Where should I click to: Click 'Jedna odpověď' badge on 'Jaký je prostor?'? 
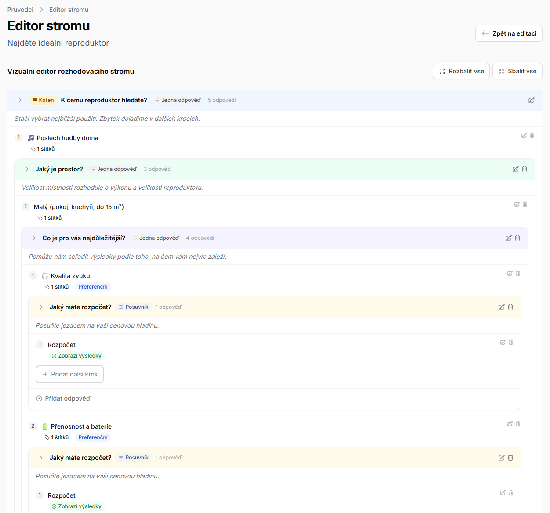point(113,169)
